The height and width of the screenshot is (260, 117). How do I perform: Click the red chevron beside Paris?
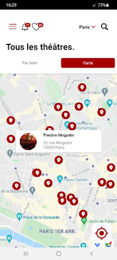pos(94,27)
